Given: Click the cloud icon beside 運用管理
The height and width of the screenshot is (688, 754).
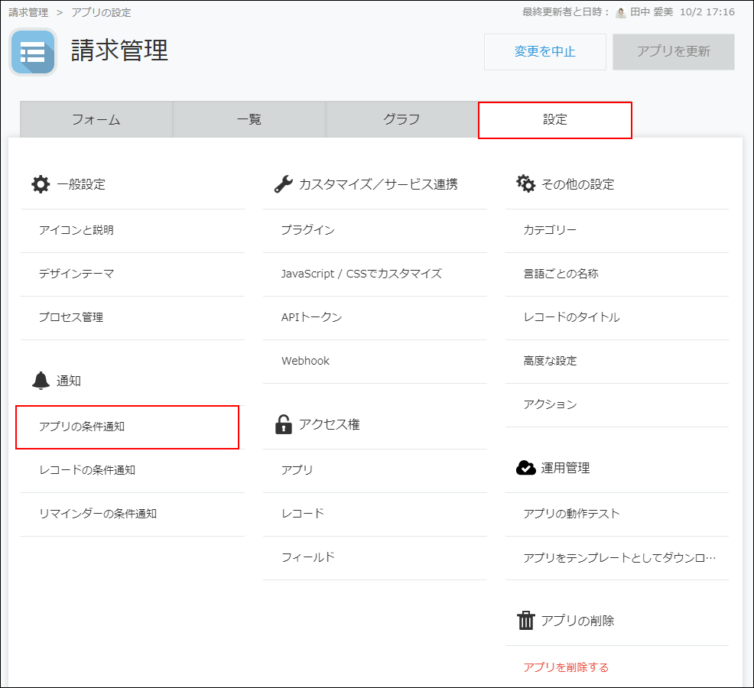Looking at the screenshot, I should (525, 467).
